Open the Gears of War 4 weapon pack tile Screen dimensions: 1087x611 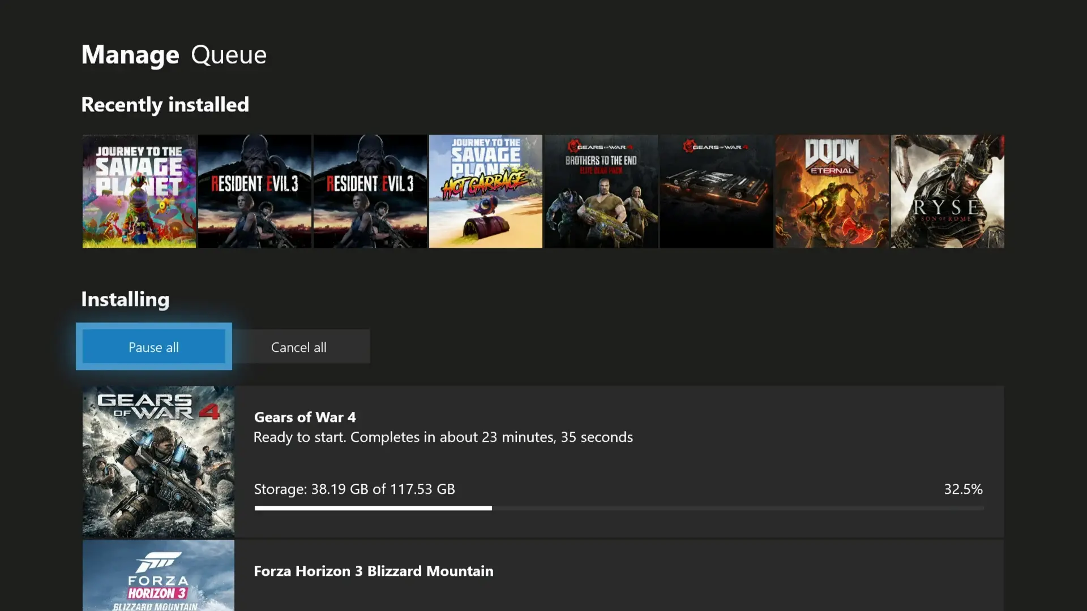pyautogui.click(x=717, y=191)
